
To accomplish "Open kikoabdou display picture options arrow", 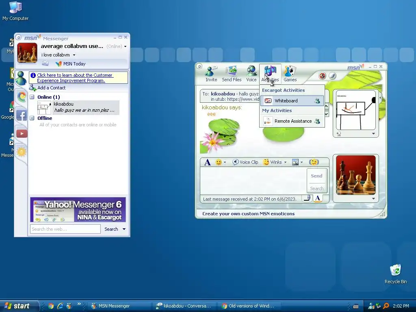I will point(374,134).
